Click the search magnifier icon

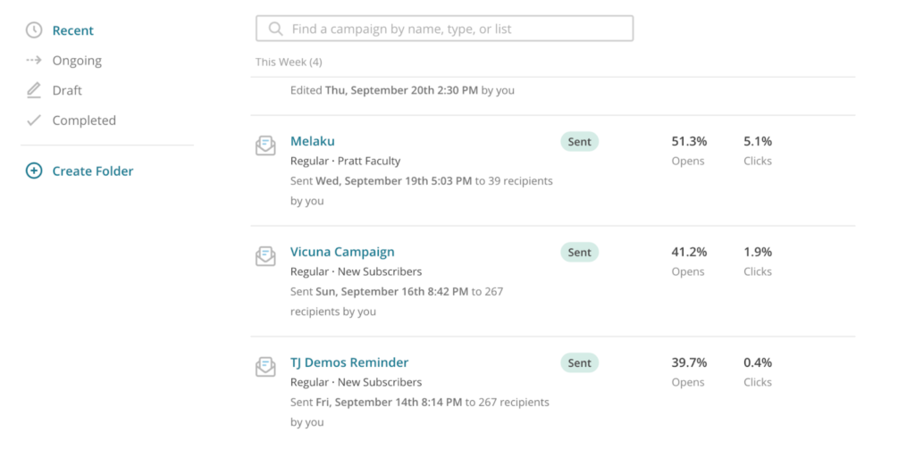coord(275,29)
